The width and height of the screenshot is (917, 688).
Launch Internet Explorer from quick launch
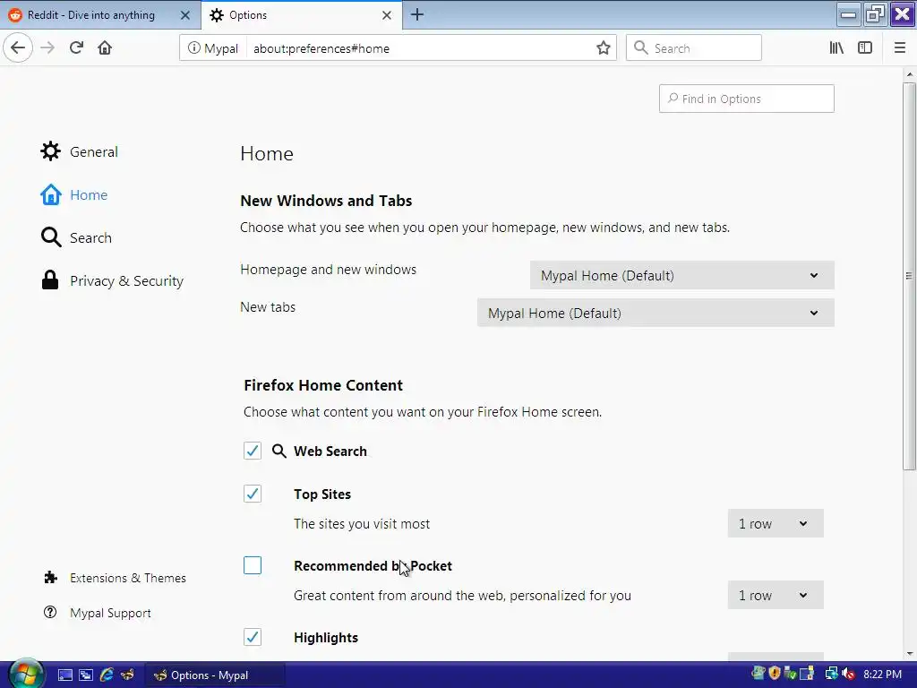107,675
